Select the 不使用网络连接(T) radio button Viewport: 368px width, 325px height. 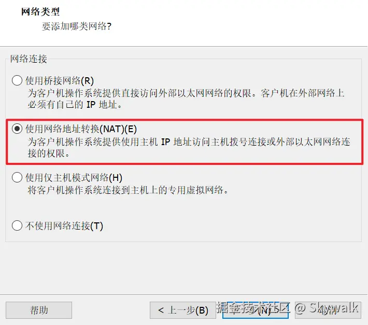pos(17,226)
